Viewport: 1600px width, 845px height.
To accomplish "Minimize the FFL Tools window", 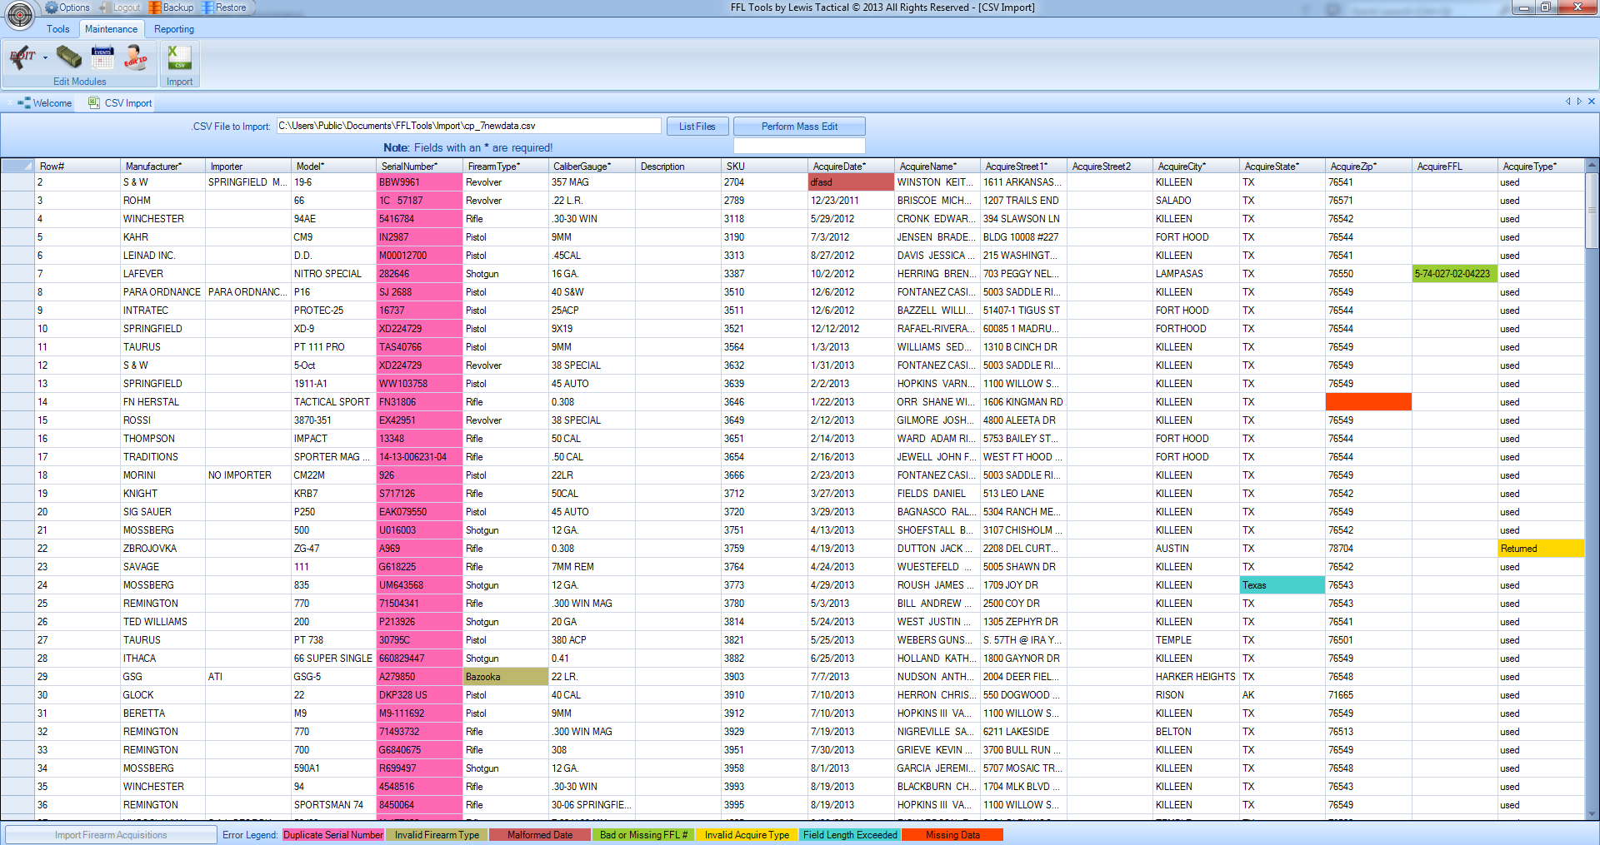I will 1524,7.
